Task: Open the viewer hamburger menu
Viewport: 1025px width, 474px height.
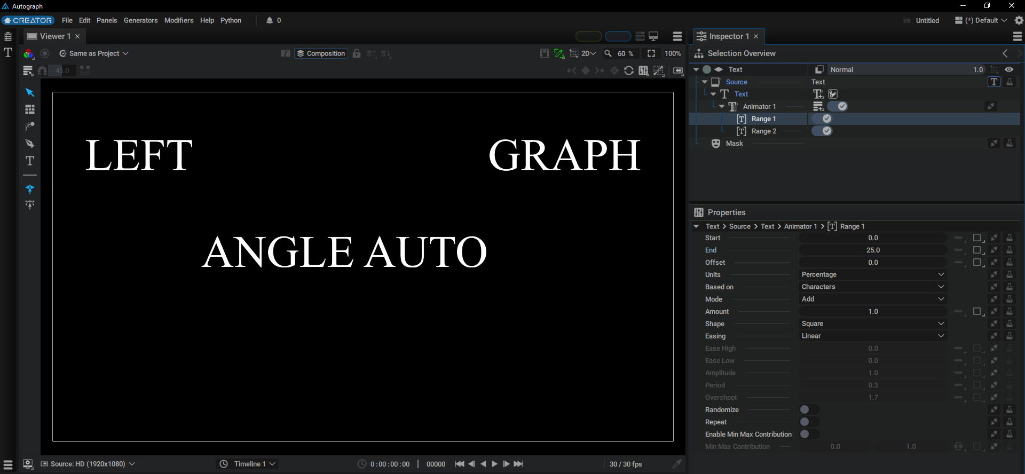Action: (x=677, y=36)
